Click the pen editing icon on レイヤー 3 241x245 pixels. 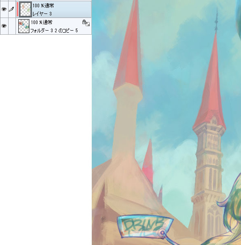point(11,9)
